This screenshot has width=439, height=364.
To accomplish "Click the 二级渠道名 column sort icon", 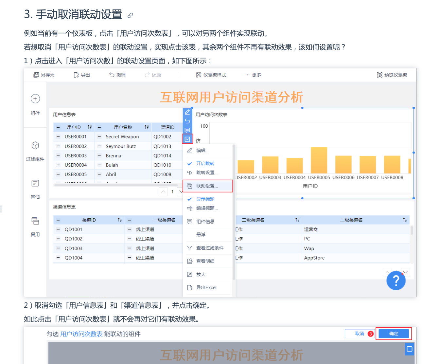I will (297, 220).
